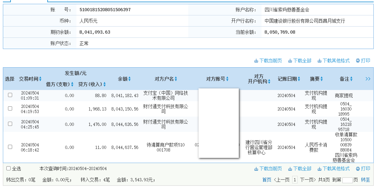The width and height of the screenshot is (375, 188).
Task: Click account number 51001815208051506397
Action: [105, 10]
